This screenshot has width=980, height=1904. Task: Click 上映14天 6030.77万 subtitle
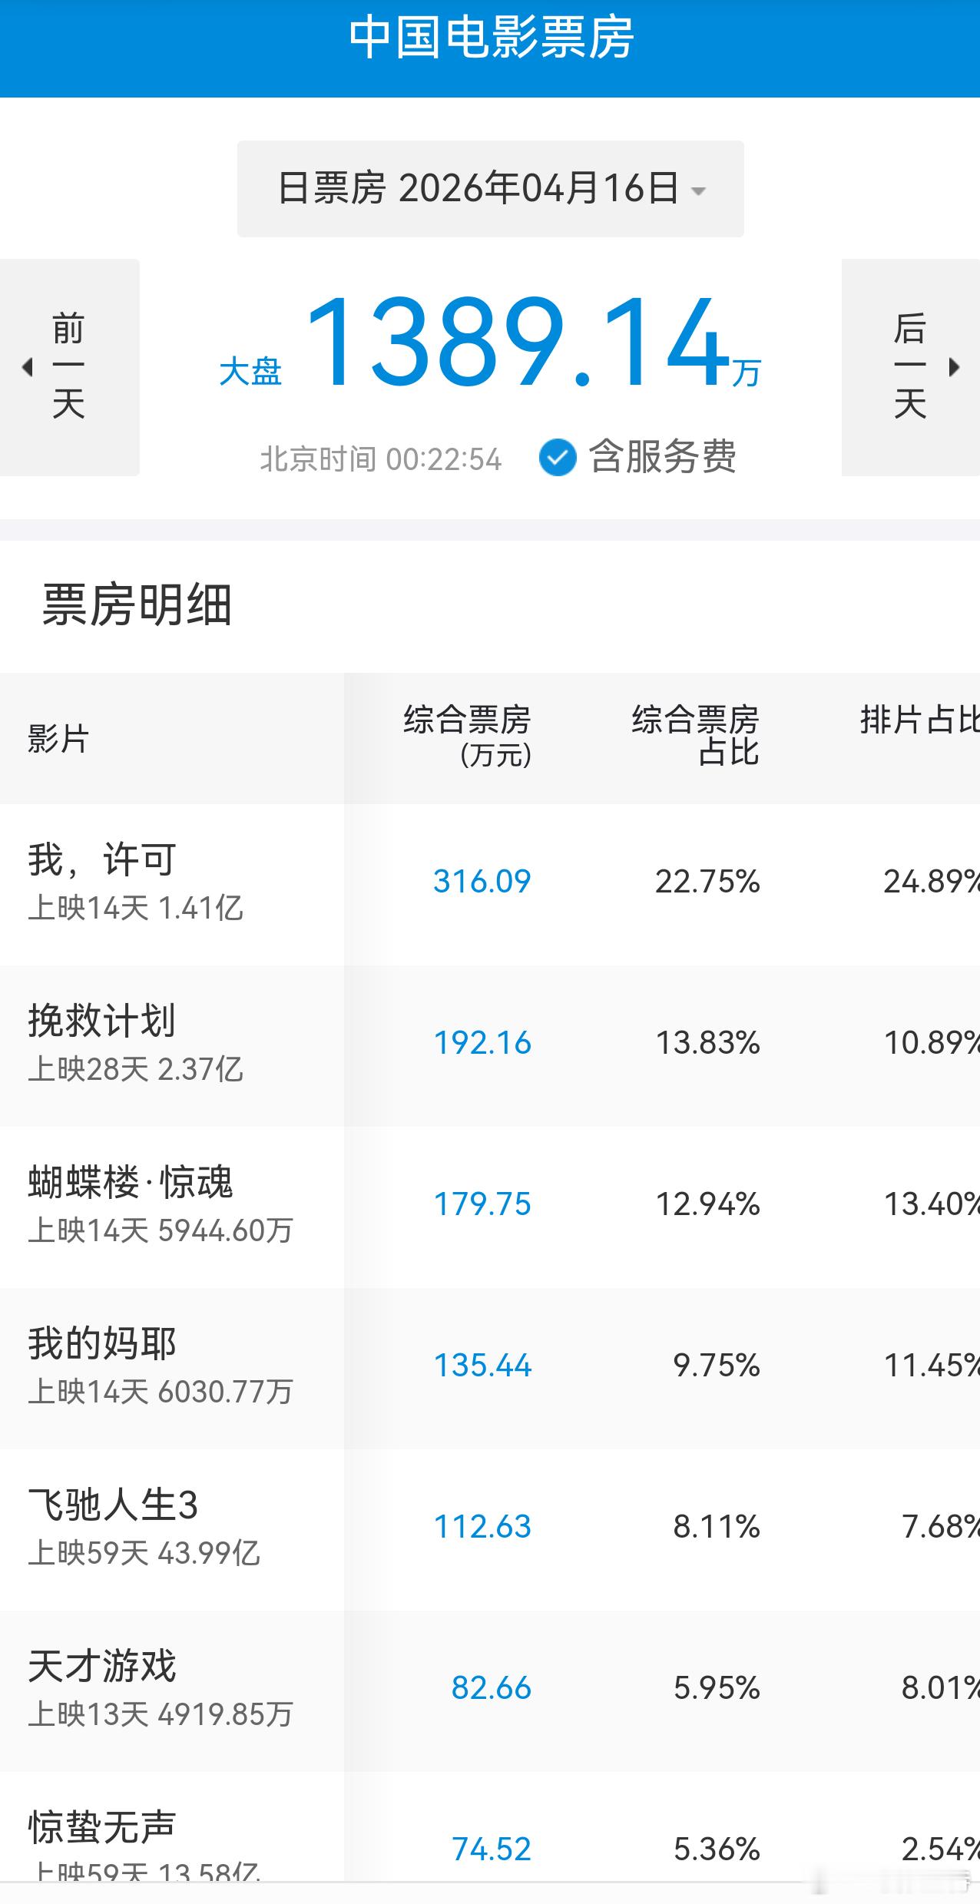tap(161, 1392)
